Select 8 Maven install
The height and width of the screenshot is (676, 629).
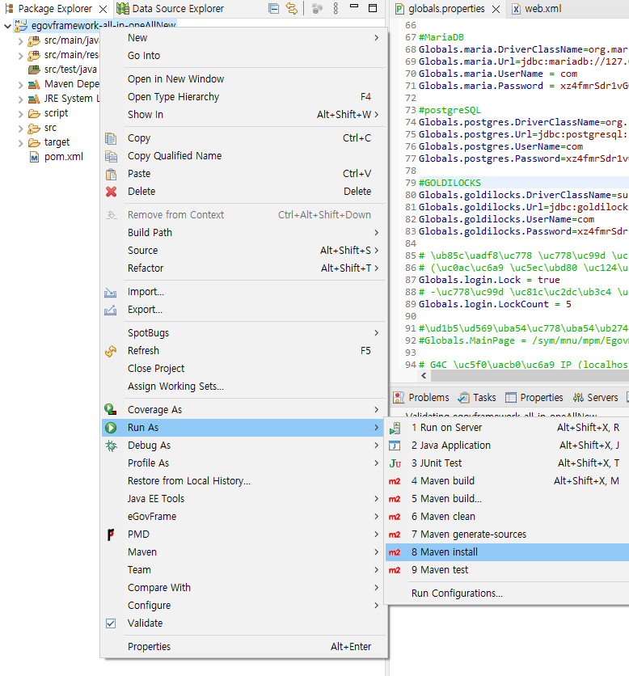(508, 552)
